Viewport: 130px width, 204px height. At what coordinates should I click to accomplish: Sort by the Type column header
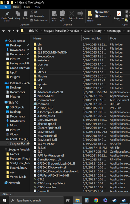pos(113,39)
